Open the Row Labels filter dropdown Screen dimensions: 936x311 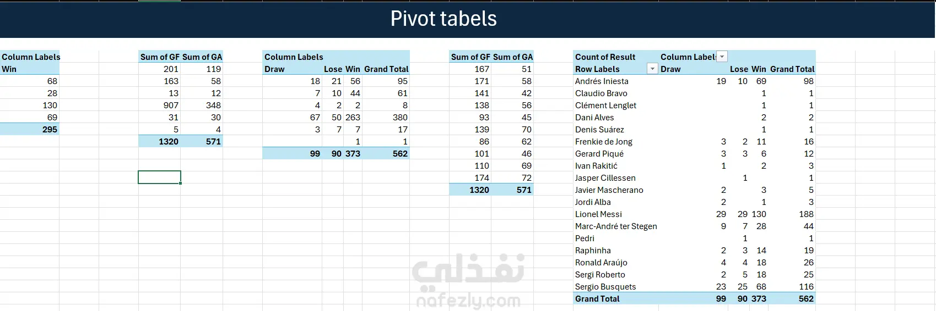coord(652,69)
